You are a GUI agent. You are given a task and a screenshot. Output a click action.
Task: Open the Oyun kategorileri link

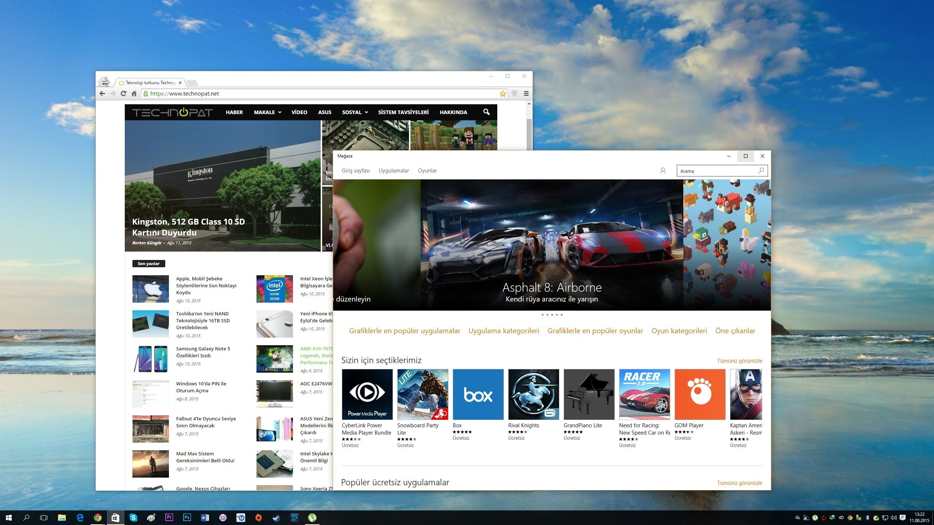679,331
